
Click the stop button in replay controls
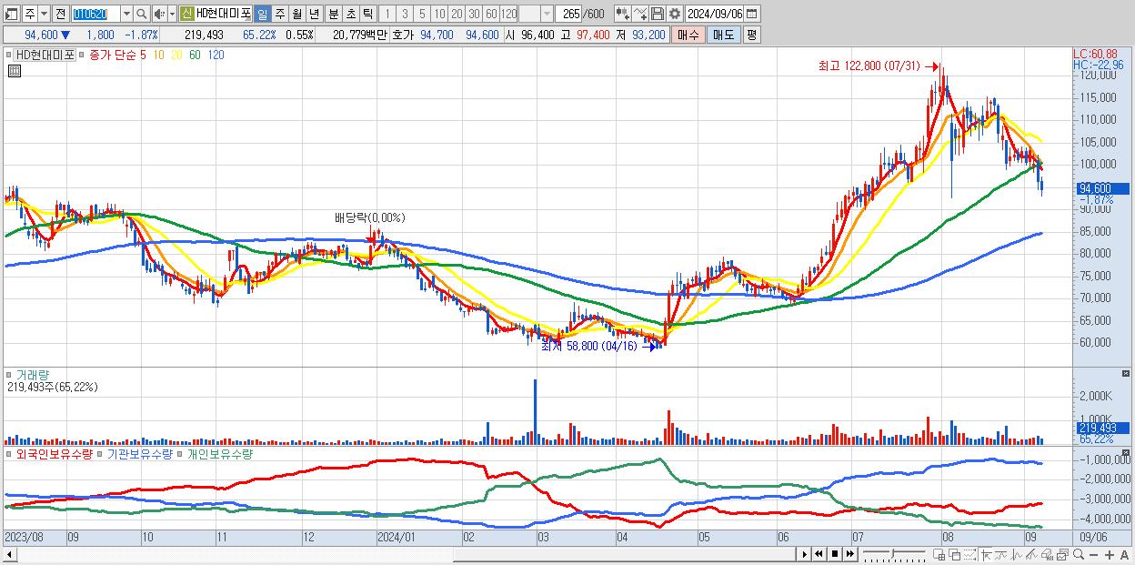tap(834, 554)
